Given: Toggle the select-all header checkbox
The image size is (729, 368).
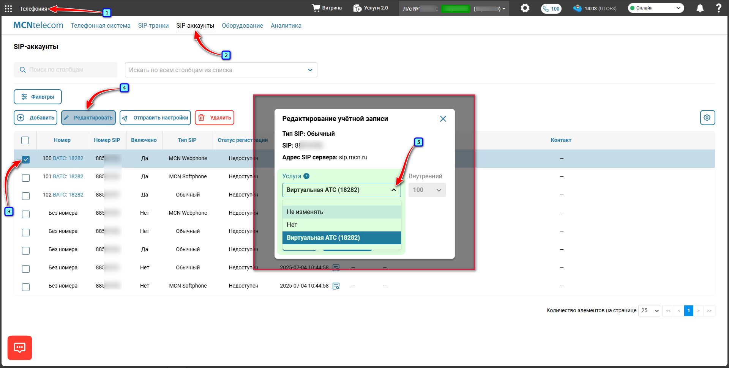Looking at the screenshot, I should pos(25,140).
